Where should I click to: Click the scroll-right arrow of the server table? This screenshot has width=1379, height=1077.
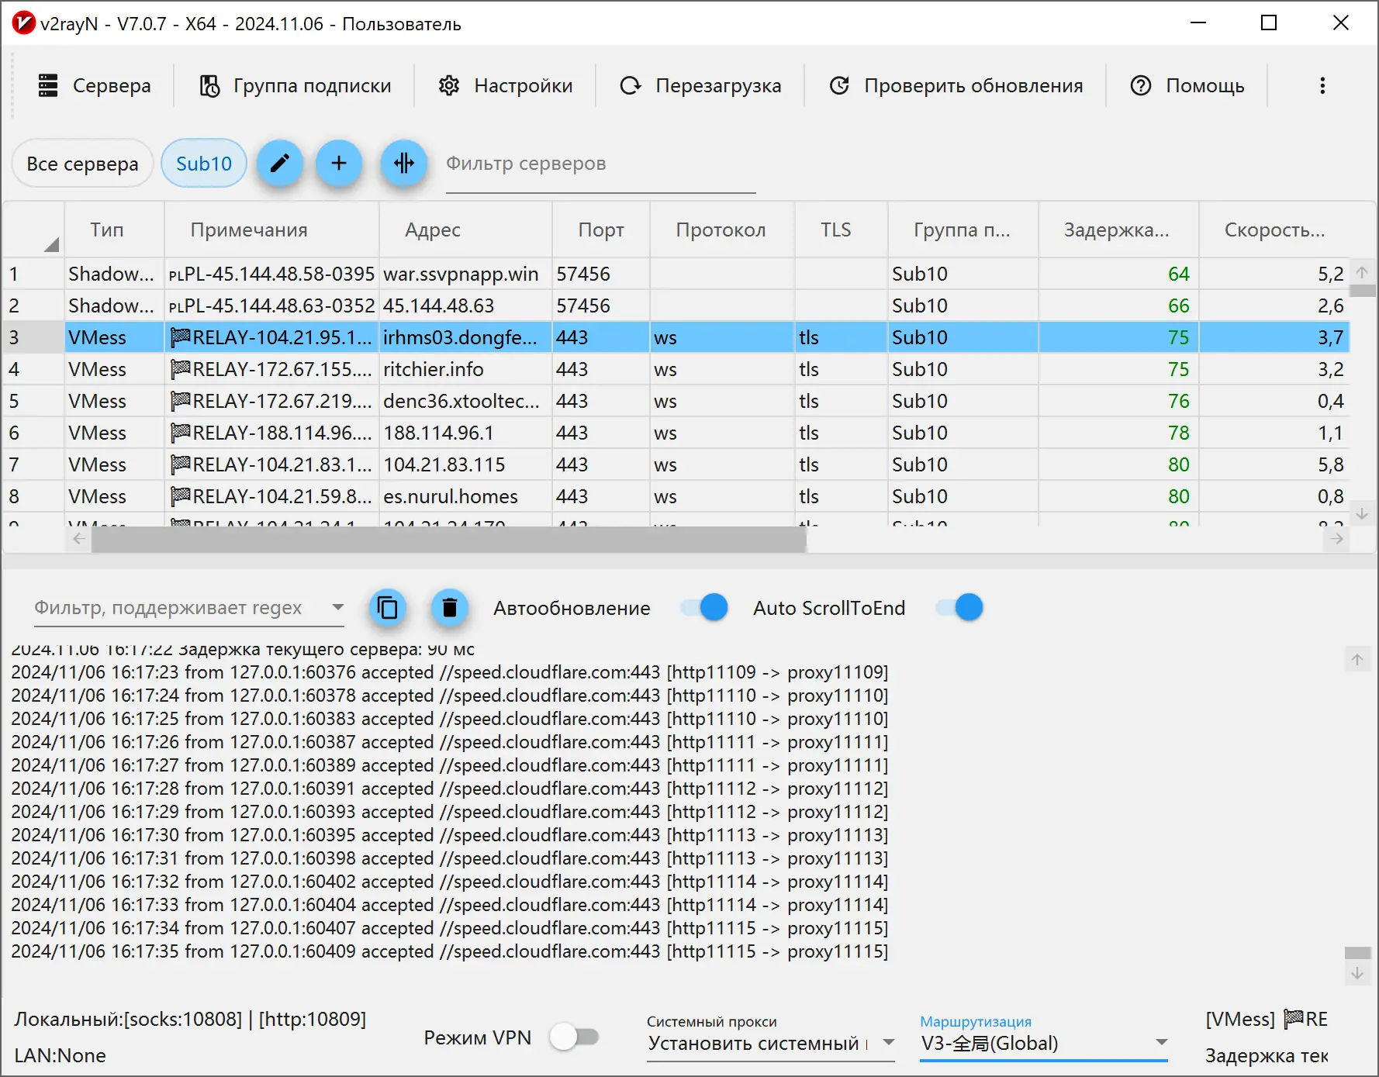coord(1337,539)
